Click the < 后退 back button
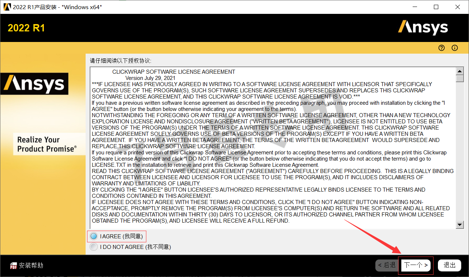Viewport: 469px width, 277px height. tap(387, 265)
